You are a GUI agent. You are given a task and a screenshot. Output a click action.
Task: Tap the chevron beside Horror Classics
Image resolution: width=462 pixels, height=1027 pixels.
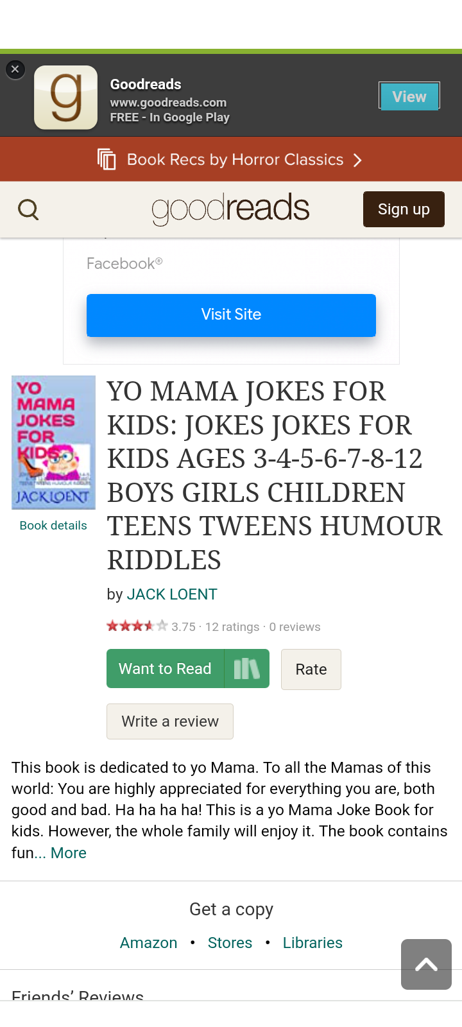tap(358, 160)
